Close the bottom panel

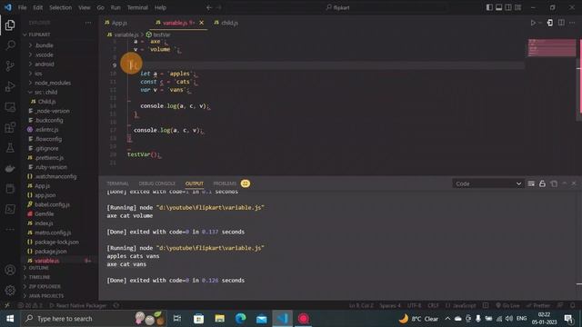click(574, 183)
